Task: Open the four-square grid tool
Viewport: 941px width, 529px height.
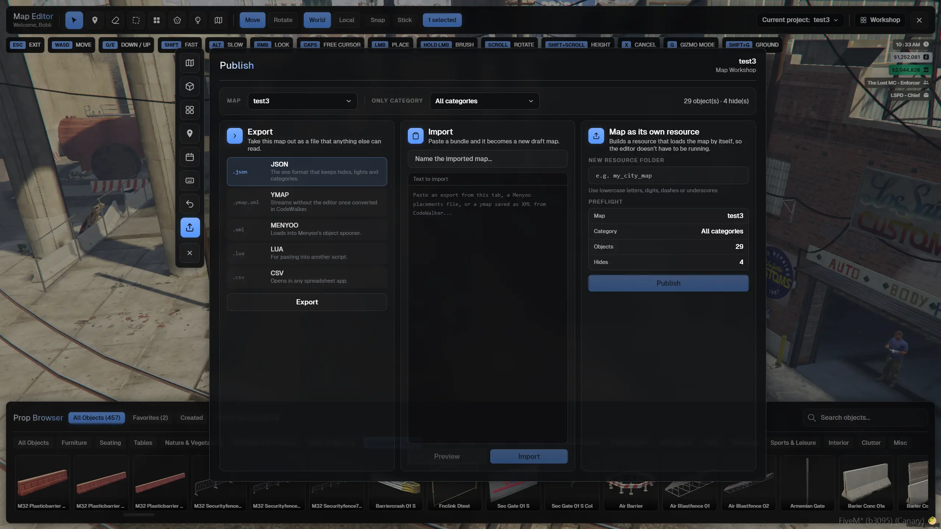Action: click(x=157, y=20)
